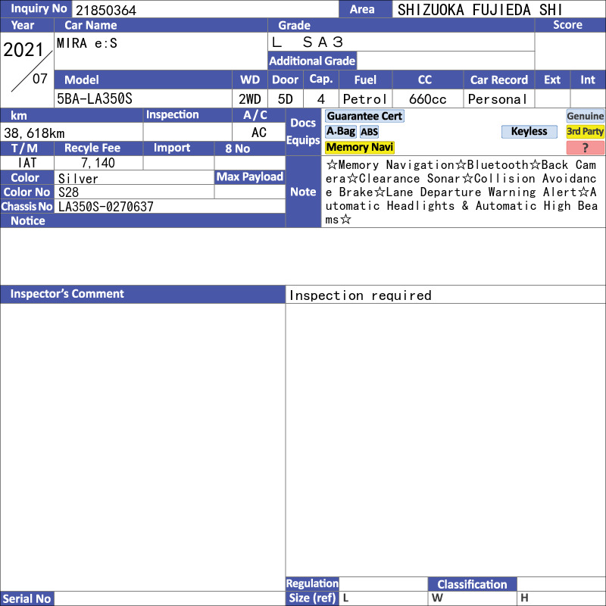Click the Genuine badge
Image resolution: width=606 pixels, height=606 pixels.
pos(585,117)
